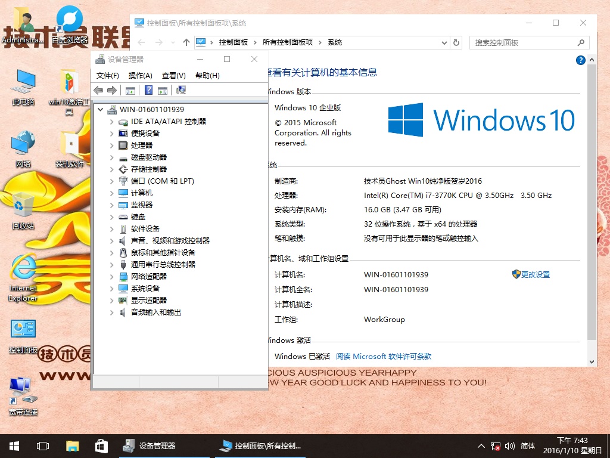Switch to 设备管理器 taskbar button
Screen dimensions: 610x458
coord(164,446)
